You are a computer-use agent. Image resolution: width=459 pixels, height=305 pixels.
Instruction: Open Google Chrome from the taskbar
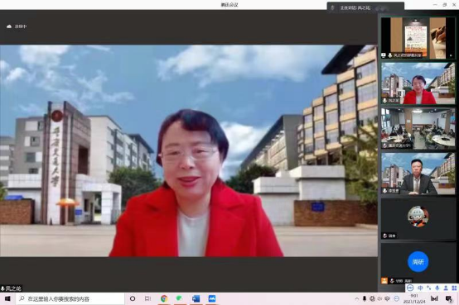[164, 298]
